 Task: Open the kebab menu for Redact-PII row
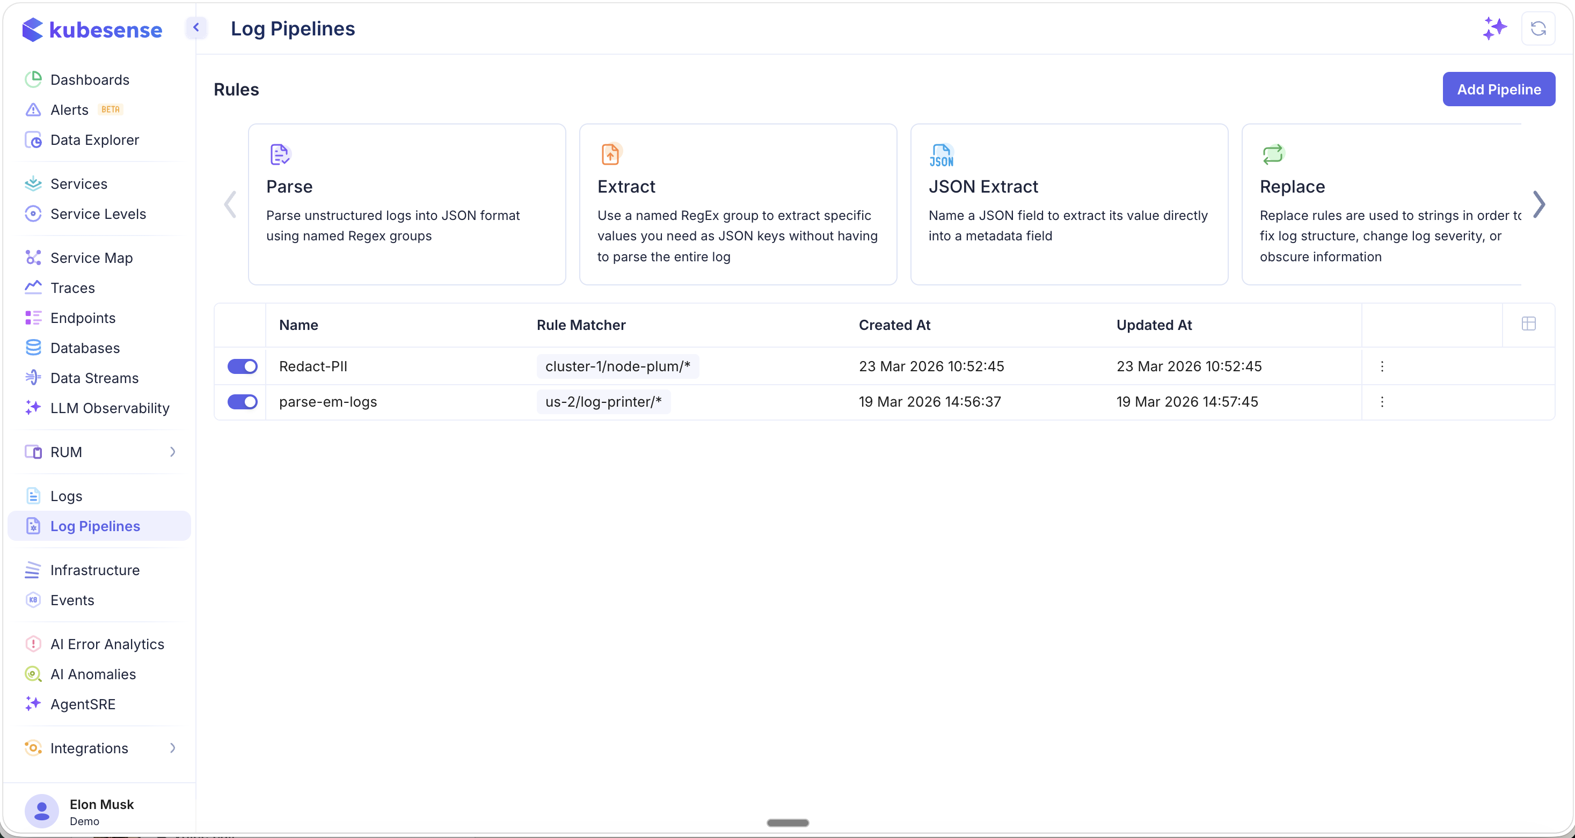pyautogui.click(x=1382, y=365)
